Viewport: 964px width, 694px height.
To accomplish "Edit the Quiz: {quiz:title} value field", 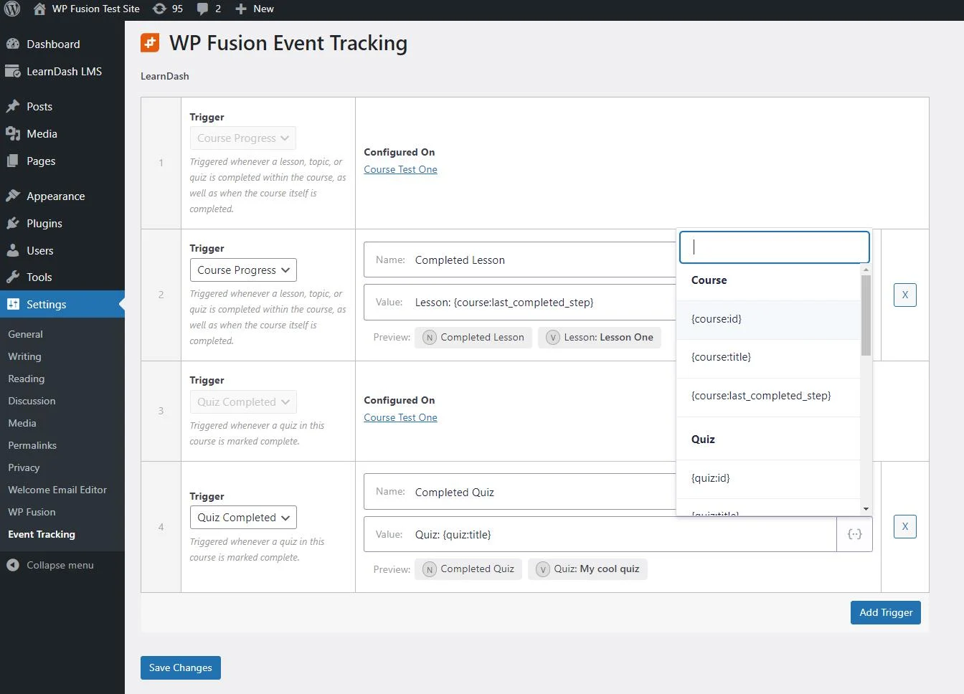I will point(600,534).
